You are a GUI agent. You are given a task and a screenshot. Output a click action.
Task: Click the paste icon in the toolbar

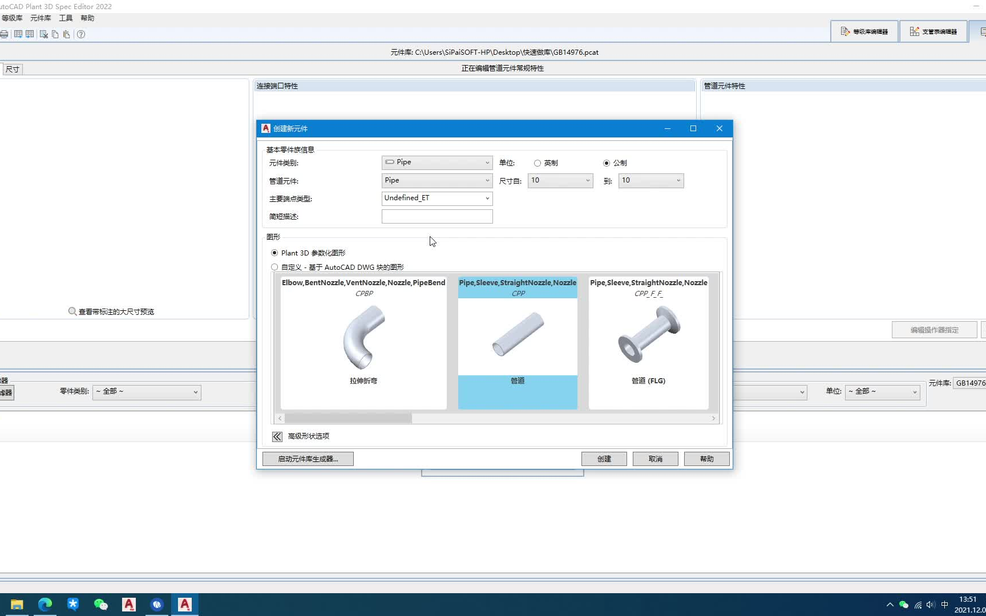click(67, 34)
